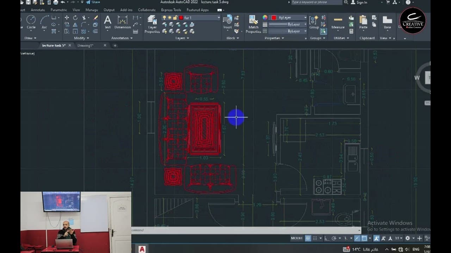Toggle 2D object snap in status bar
Viewport: 451px width, 253px height.
(x=364, y=238)
